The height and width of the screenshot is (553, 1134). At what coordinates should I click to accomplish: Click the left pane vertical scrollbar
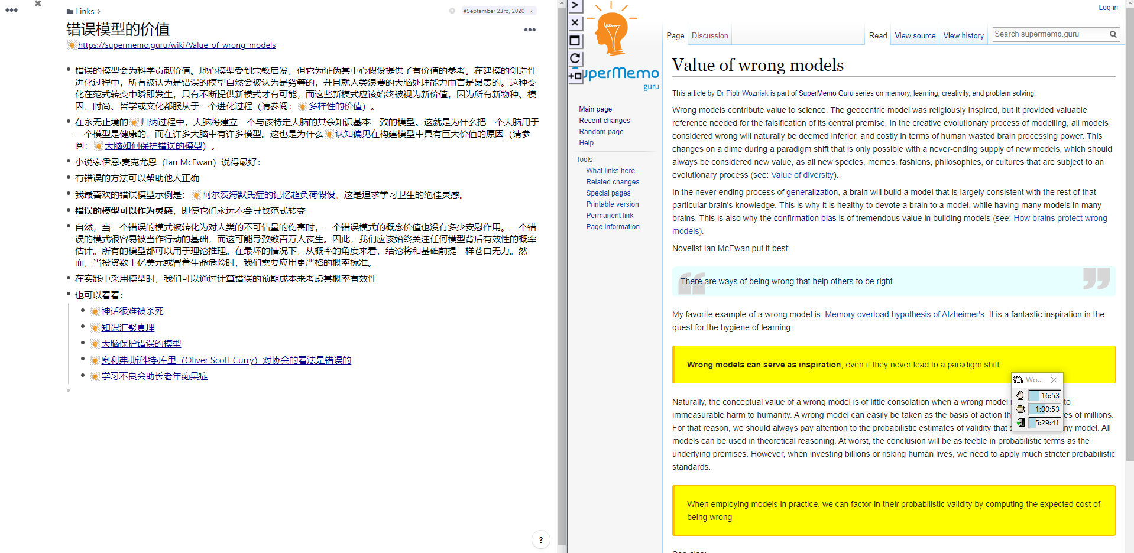click(x=562, y=276)
